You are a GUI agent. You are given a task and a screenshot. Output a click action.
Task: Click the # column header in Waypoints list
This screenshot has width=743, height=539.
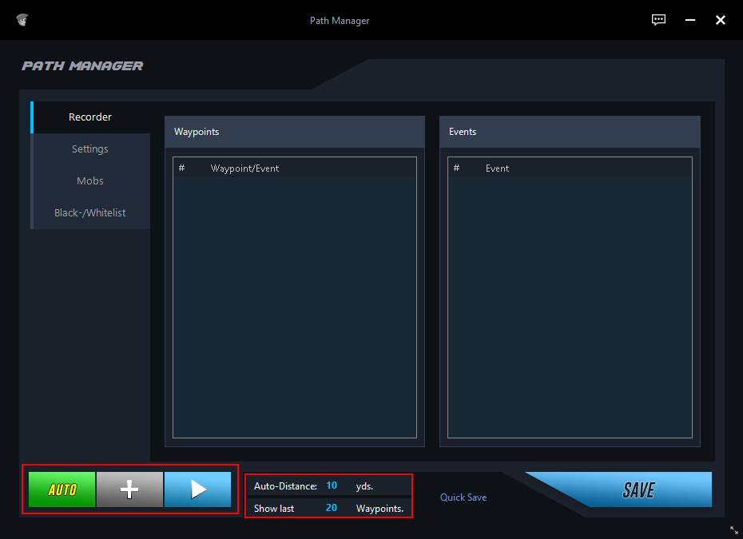pos(182,168)
